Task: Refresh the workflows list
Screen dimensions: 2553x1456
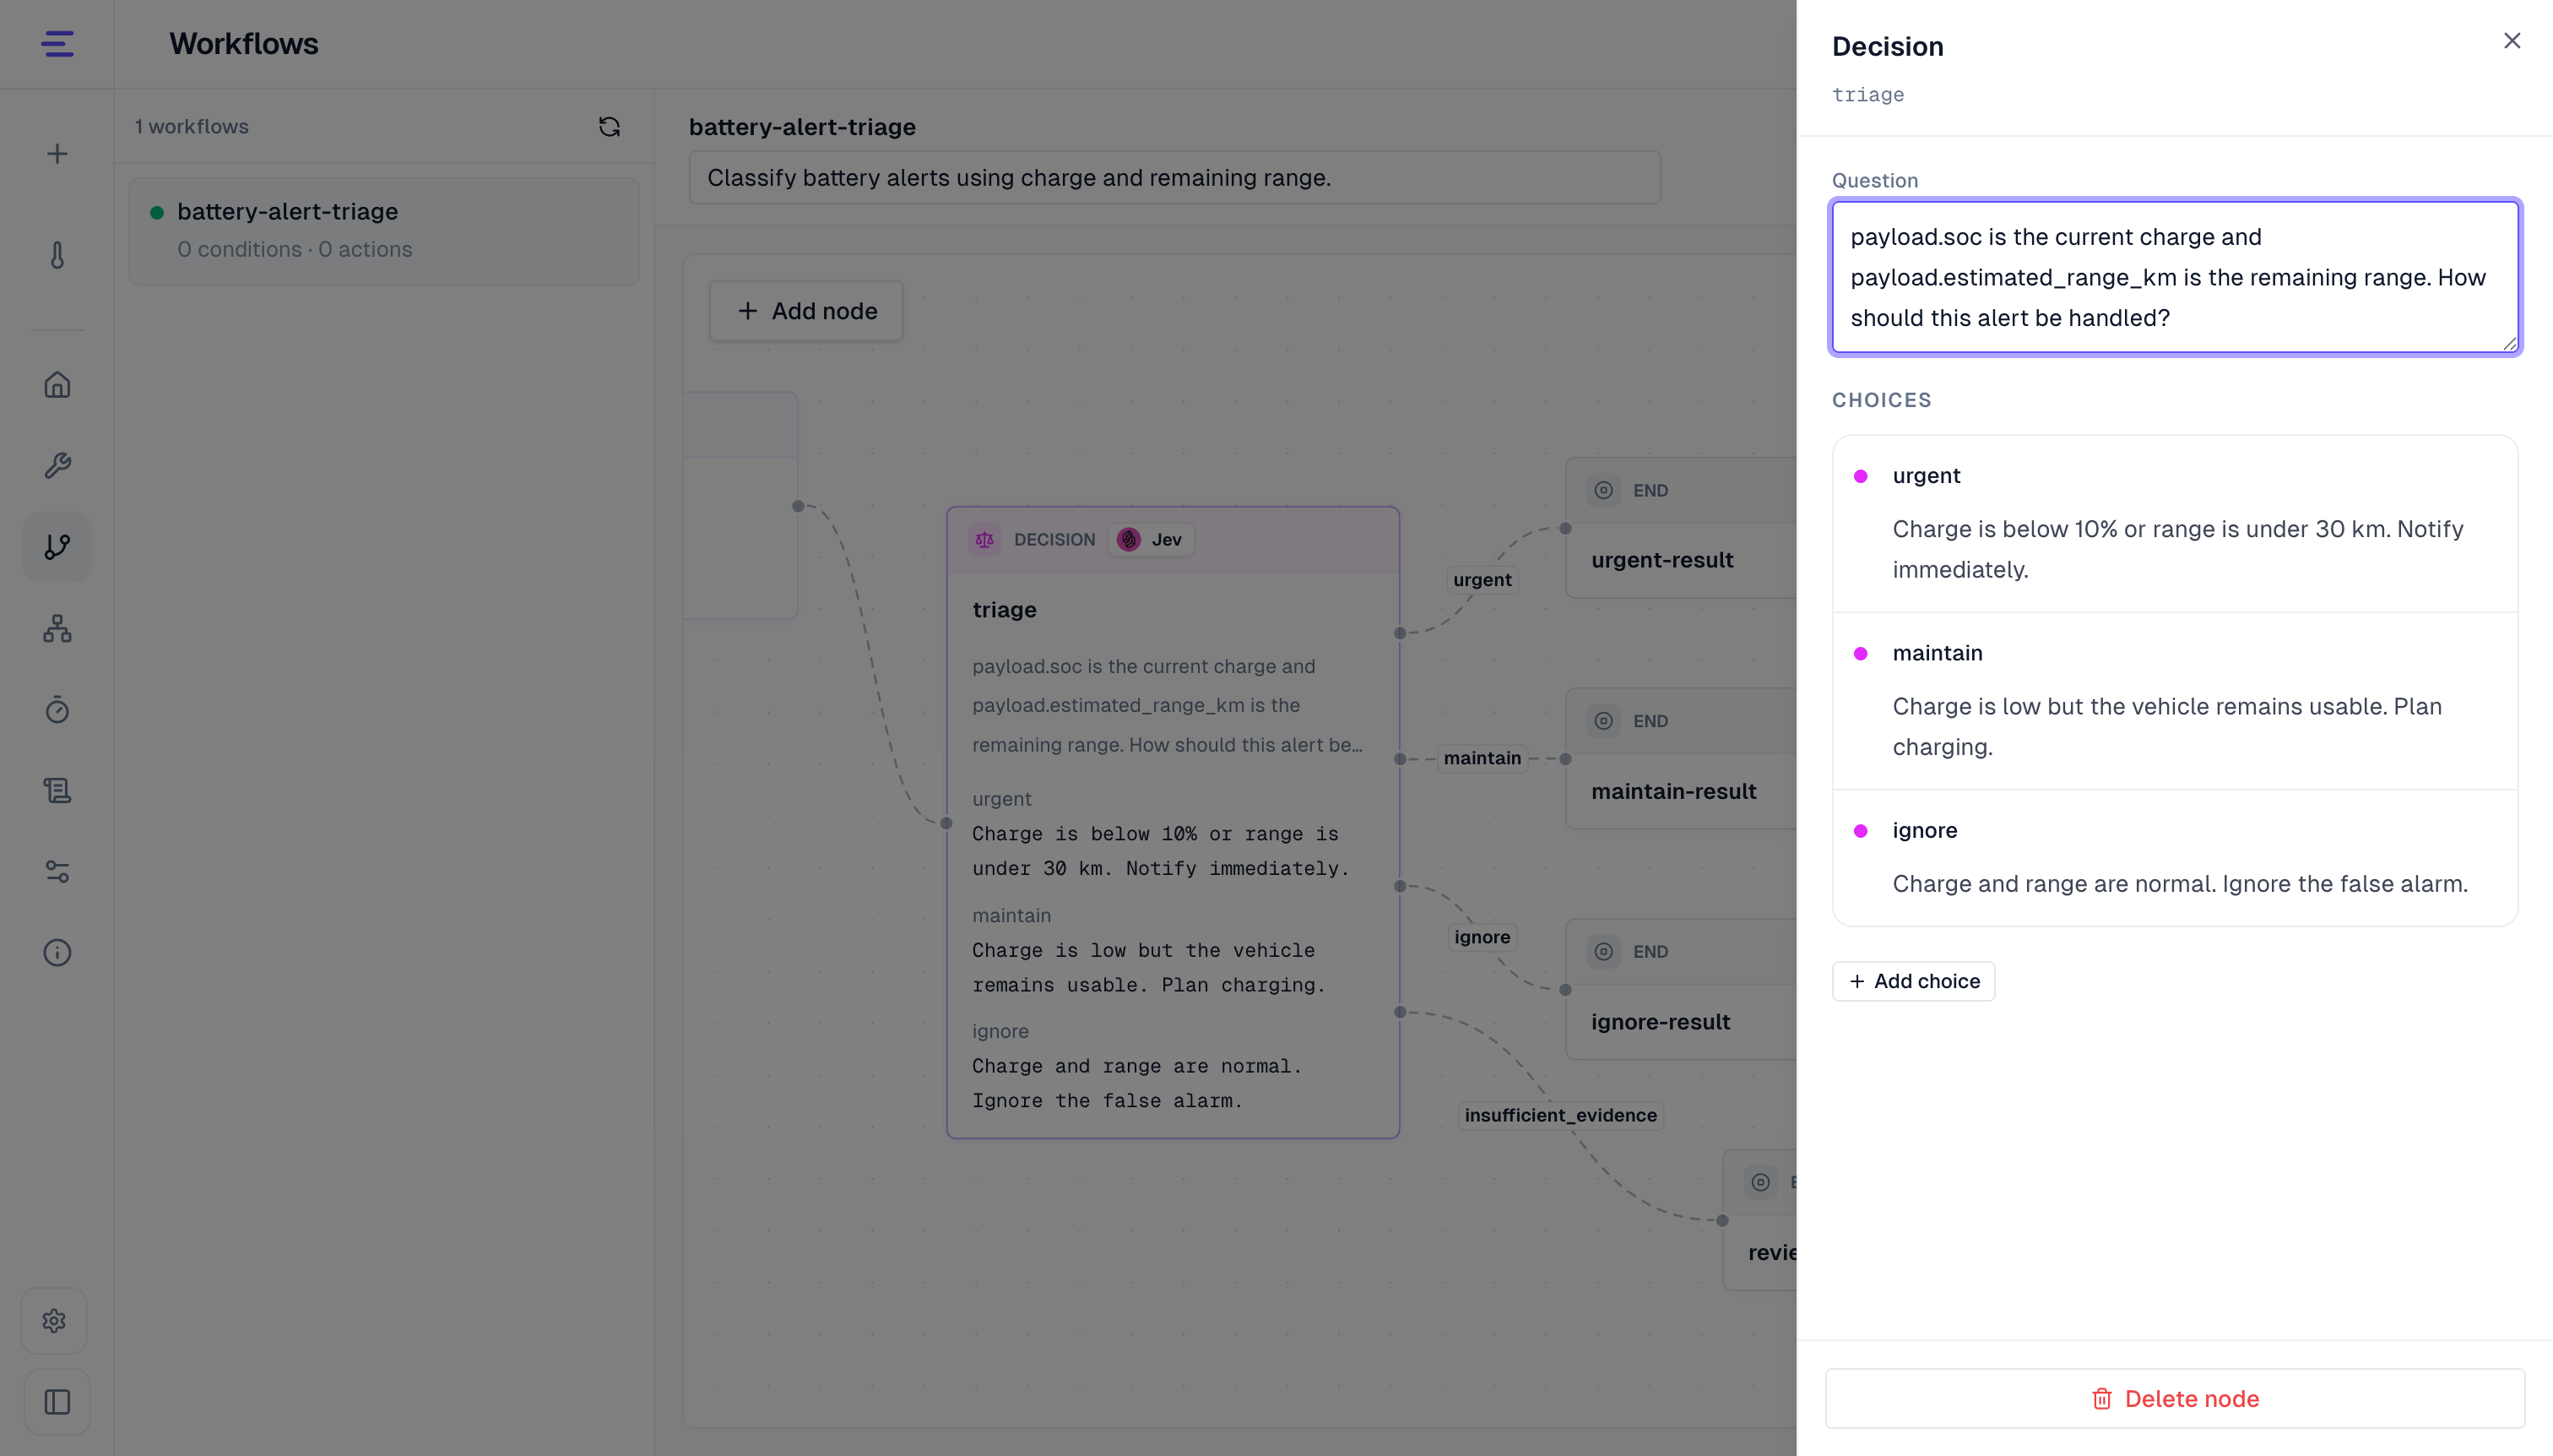Action: pos(609,126)
